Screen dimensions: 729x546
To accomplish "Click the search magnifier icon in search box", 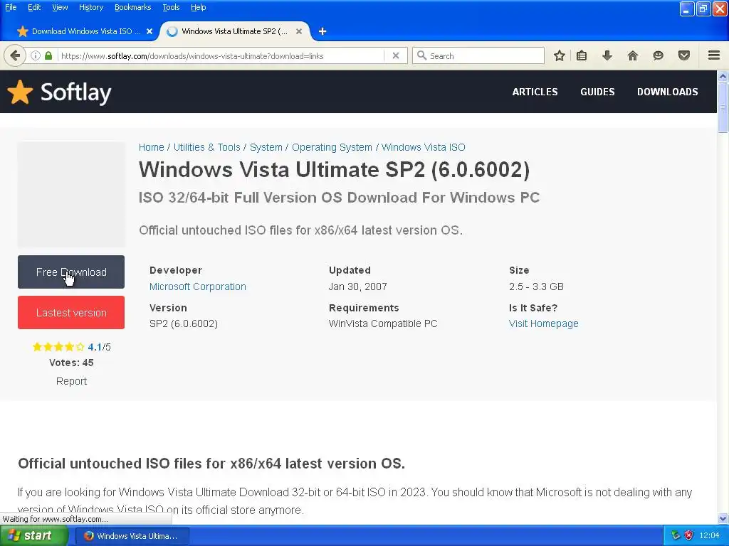I will point(421,55).
